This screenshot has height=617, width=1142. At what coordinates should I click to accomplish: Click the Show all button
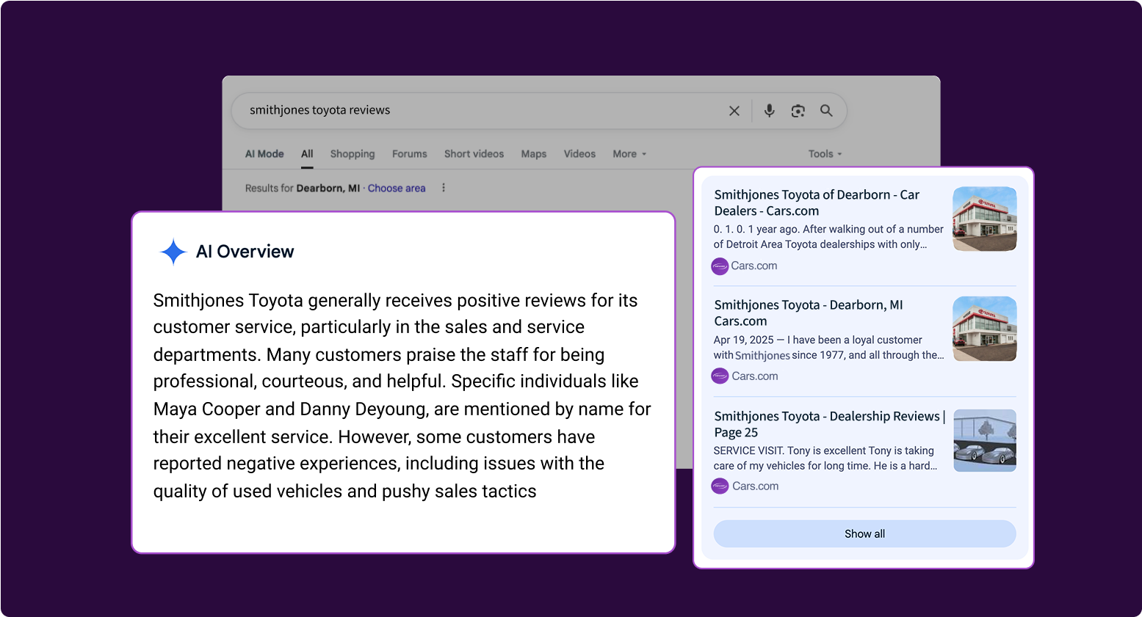tap(864, 534)
